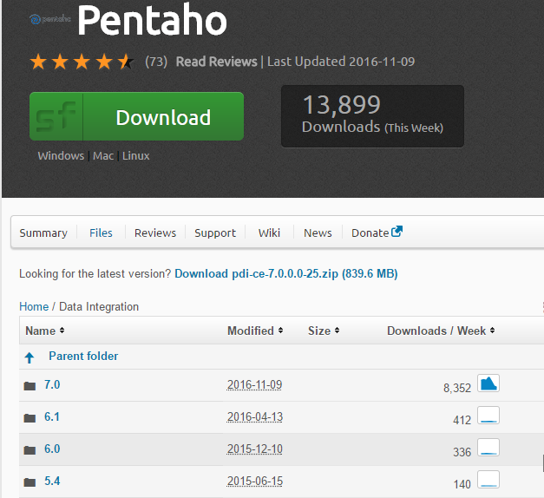Open the Support tab
The width and height of the screenshot is (544, 498).
[x=215, y=233]
